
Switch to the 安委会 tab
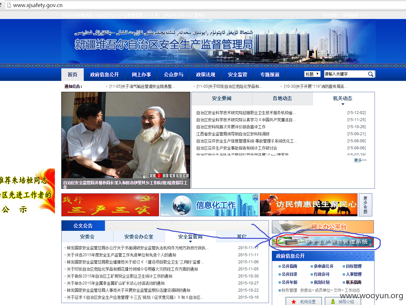tap(87, 237)
